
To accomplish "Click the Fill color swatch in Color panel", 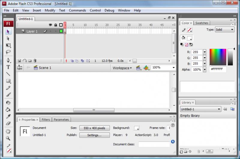I will click(190, 38).
